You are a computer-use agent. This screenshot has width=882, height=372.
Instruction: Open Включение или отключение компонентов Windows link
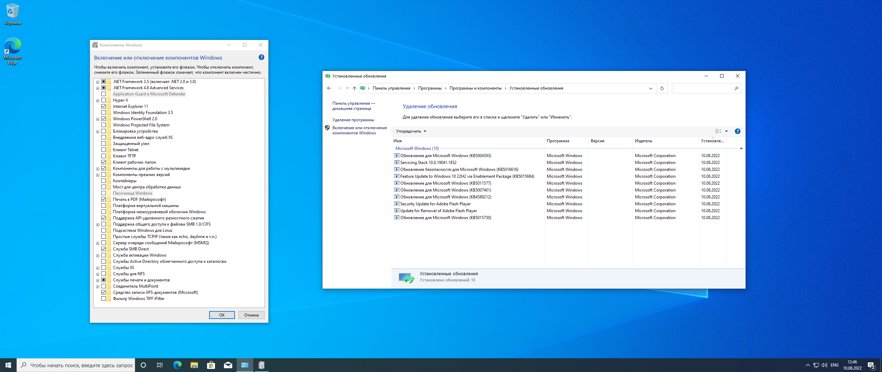[359, 130]
